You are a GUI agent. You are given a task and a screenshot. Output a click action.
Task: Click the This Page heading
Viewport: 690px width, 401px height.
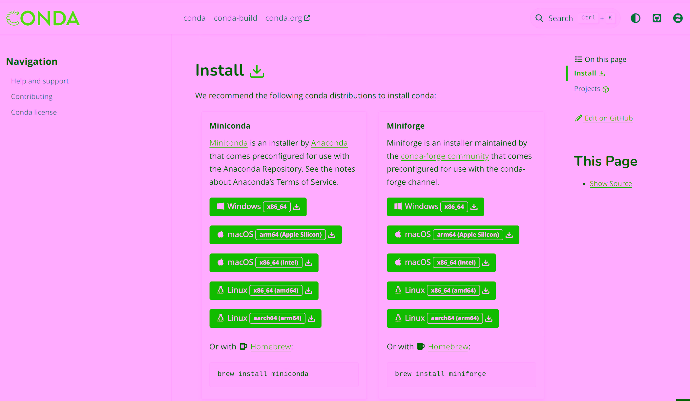[606, 161]
